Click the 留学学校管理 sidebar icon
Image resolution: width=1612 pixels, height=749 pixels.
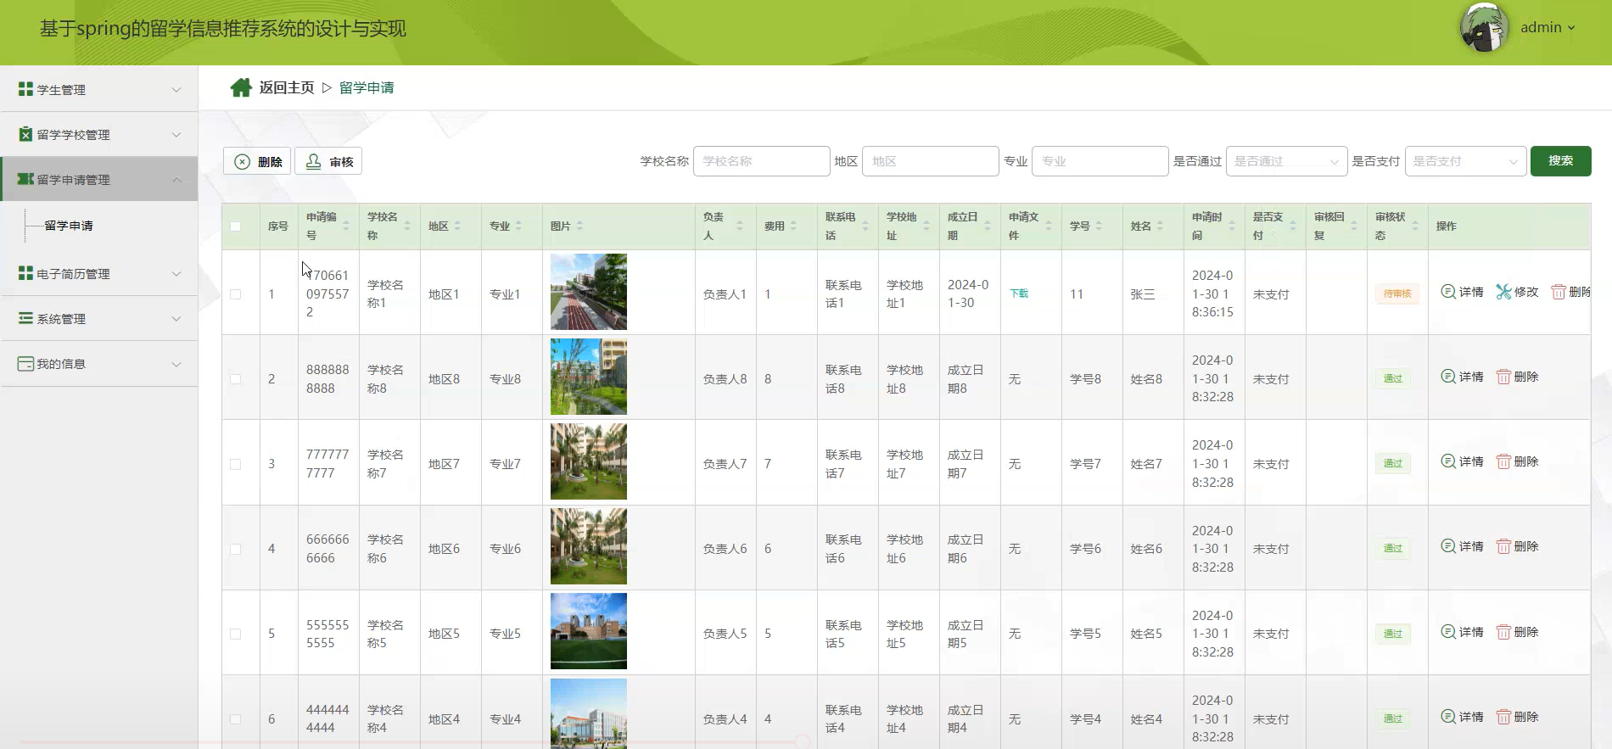(x=25, y=134)
